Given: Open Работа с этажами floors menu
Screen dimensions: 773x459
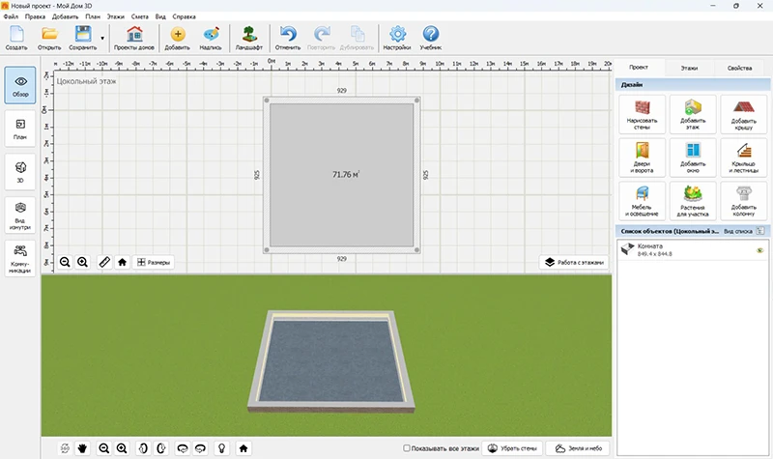Looking at the screenshot, I should tap(575, 262).
